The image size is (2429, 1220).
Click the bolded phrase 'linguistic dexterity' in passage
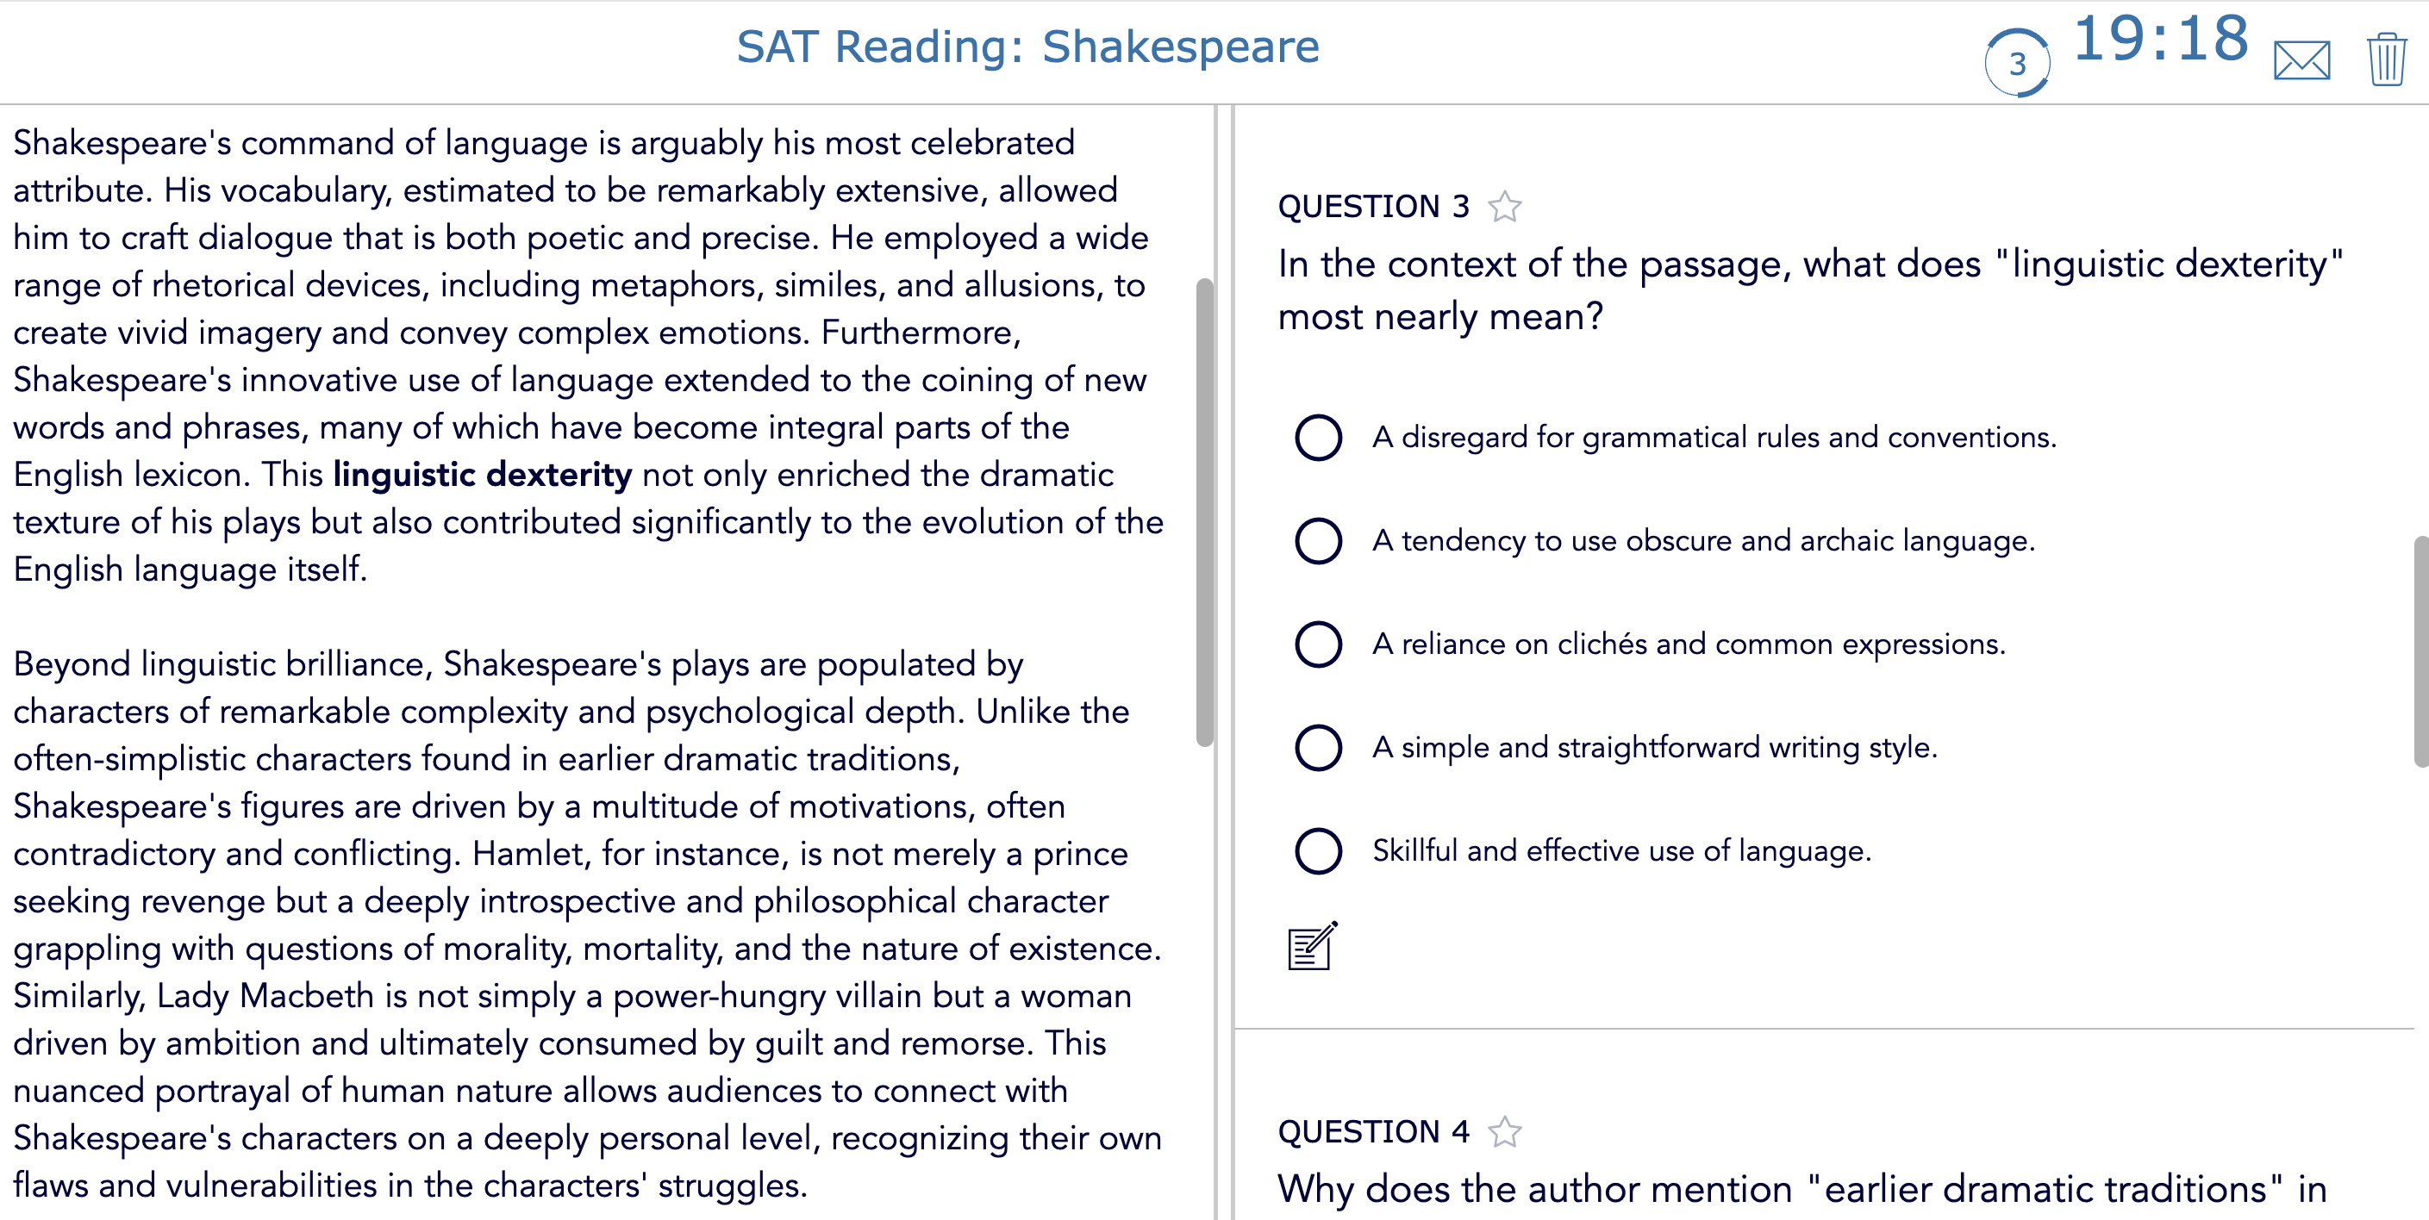click(482, 474)
